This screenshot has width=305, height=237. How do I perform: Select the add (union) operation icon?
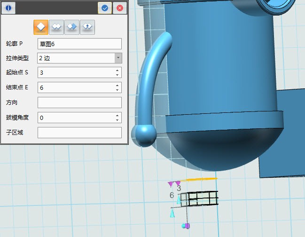tap(56, 27)
